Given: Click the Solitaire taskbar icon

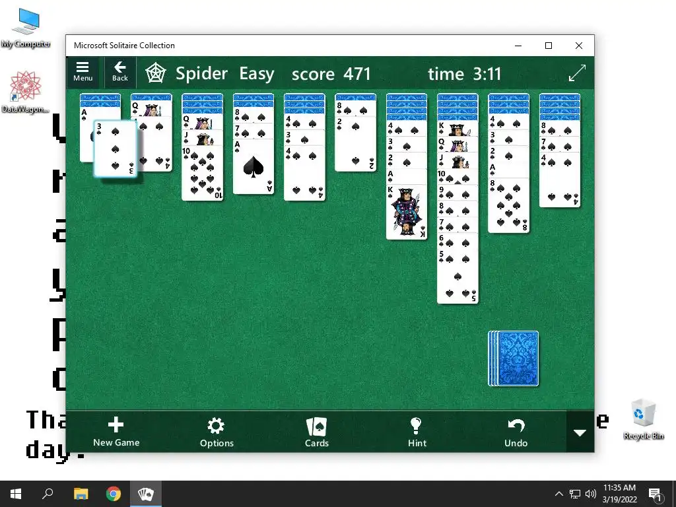Looking at the screenshot, I should pyautogui.click(x=146, y=494).
